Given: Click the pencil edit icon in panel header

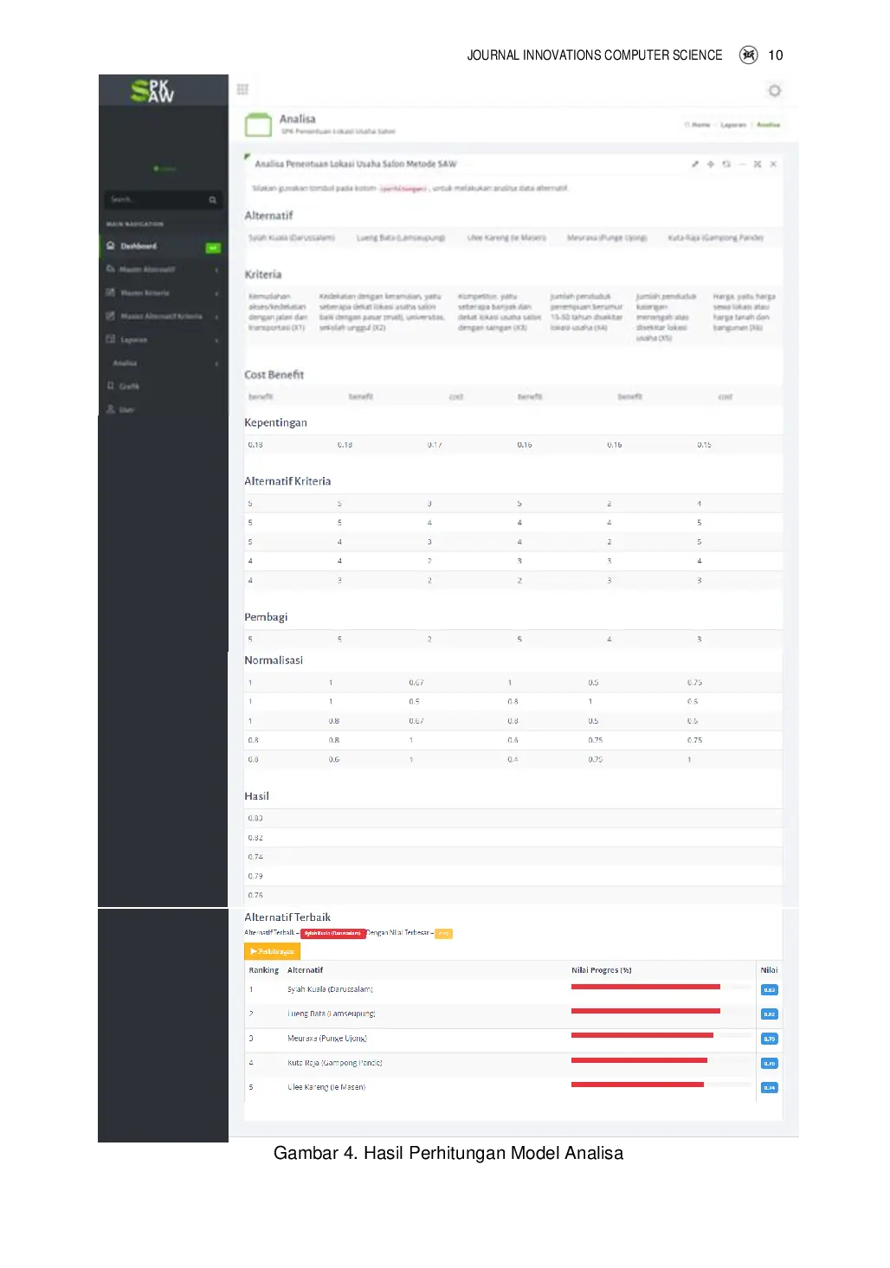Looking at the screenshot, I should coord(694,164).
